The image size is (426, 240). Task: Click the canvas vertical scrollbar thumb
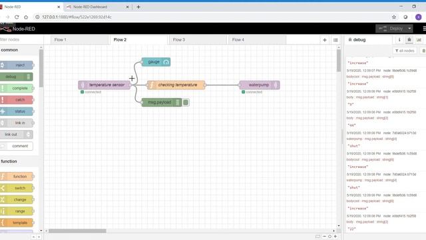339,61
